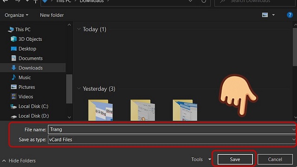The height and width of the screenshot is (167, 297).
Task: Click the Cancel button
Action: click(275, 160)
